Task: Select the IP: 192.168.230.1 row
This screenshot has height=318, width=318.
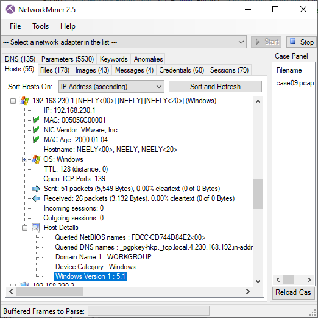Action: pyautogui.click(x=69, y=110)
